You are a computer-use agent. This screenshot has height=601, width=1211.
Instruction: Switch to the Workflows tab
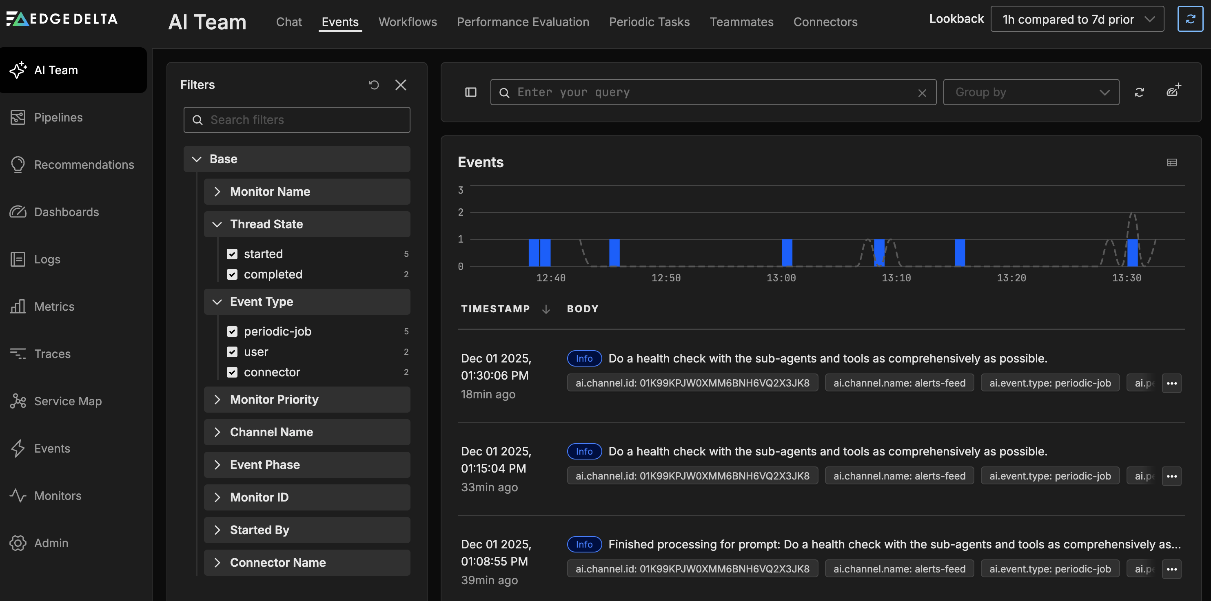pyautogui.click(x=407, y=22)
